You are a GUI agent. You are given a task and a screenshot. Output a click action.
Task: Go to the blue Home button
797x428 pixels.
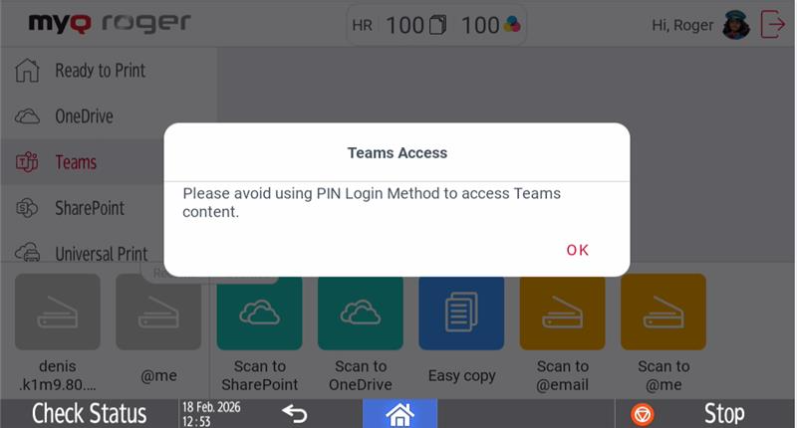point(399,413)
